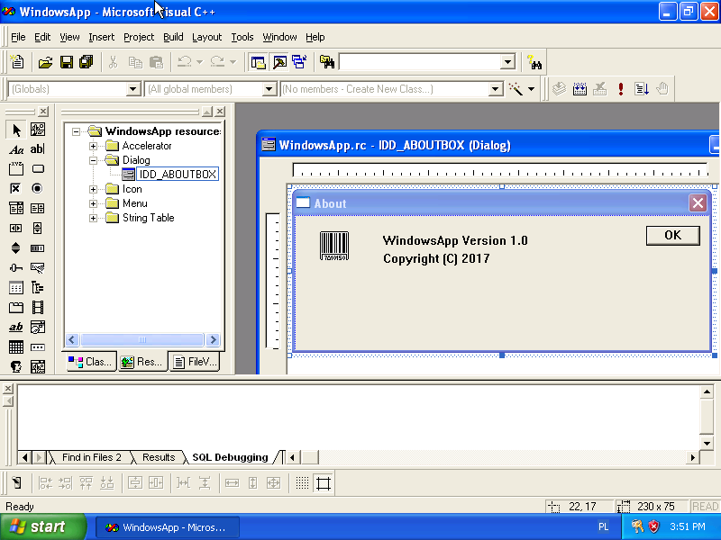
Task: Click the Test dialog switch icon
Action: point(16,482)
